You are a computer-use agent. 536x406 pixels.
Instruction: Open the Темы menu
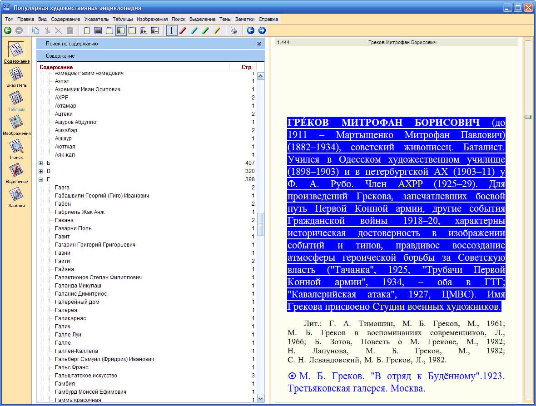point(225,19)
